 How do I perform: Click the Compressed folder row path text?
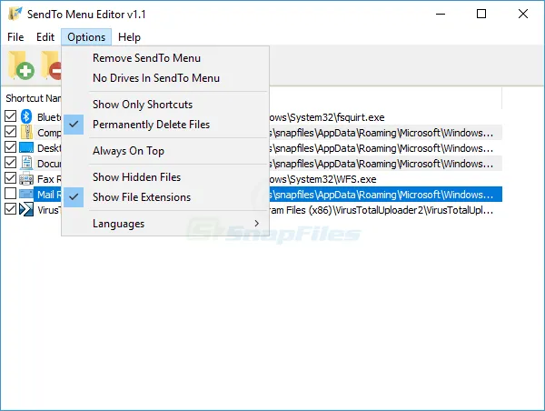381,133
